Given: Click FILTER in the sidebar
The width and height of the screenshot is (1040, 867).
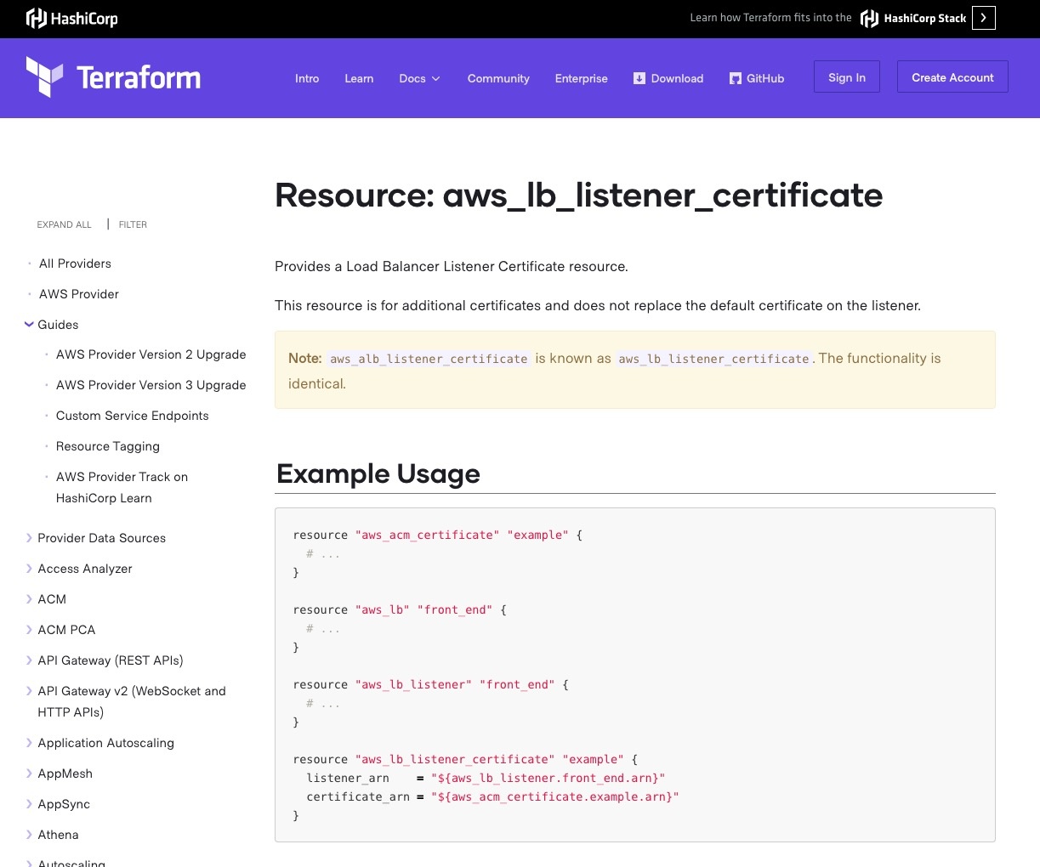Looking at the screenshot, I should (x=133, y=224).
